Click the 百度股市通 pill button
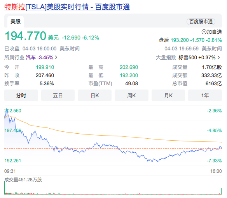This screenshot has width=227, height=198. point(201,22)
